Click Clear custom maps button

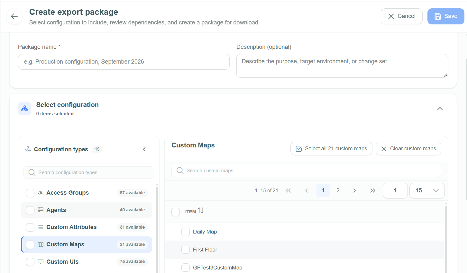click(408, 149)
